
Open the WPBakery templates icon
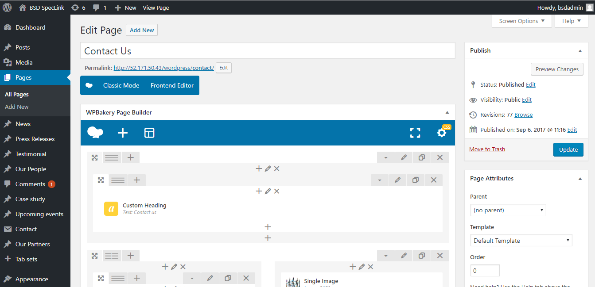click(x=149, y=133)
